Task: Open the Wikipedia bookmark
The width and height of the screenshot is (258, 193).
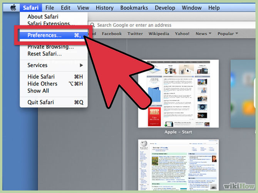Action: click(x=159, y=34)
